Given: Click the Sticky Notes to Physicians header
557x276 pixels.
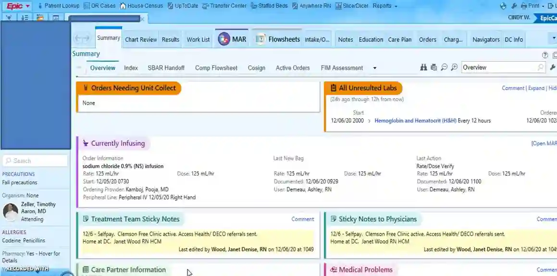Looking at the screenshot, I should 374,219.
